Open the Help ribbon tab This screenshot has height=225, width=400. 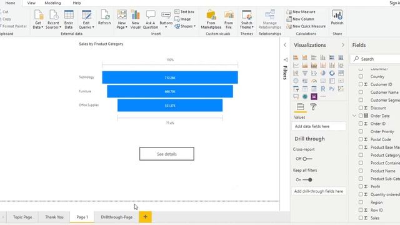pos(77,3)
